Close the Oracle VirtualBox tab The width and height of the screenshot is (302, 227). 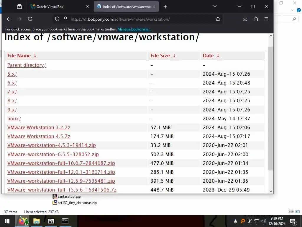[x=87, y=7]
